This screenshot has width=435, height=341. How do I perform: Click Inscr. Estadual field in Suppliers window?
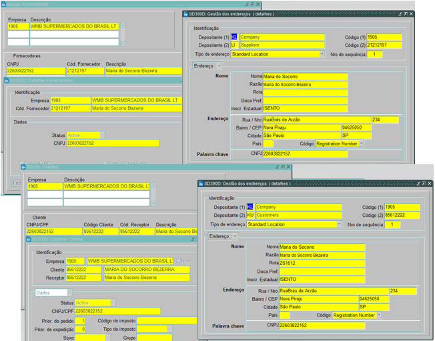click(305, 108)
